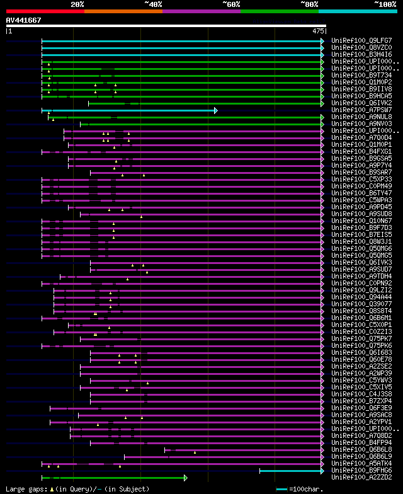403x494 pixels.
Task: Click UniRef100_A7Q0D4 entry
Action: 361,137
